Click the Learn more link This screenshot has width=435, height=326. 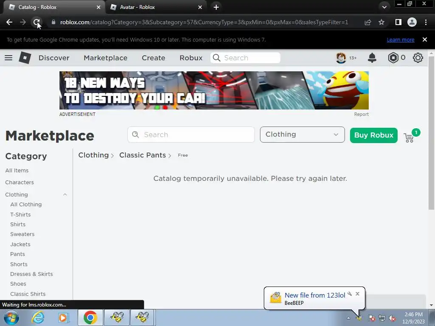400,39
